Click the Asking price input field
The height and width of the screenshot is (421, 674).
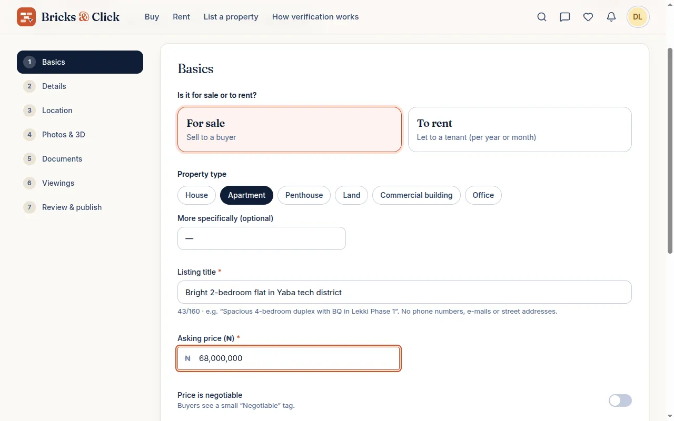coord(289,358)
